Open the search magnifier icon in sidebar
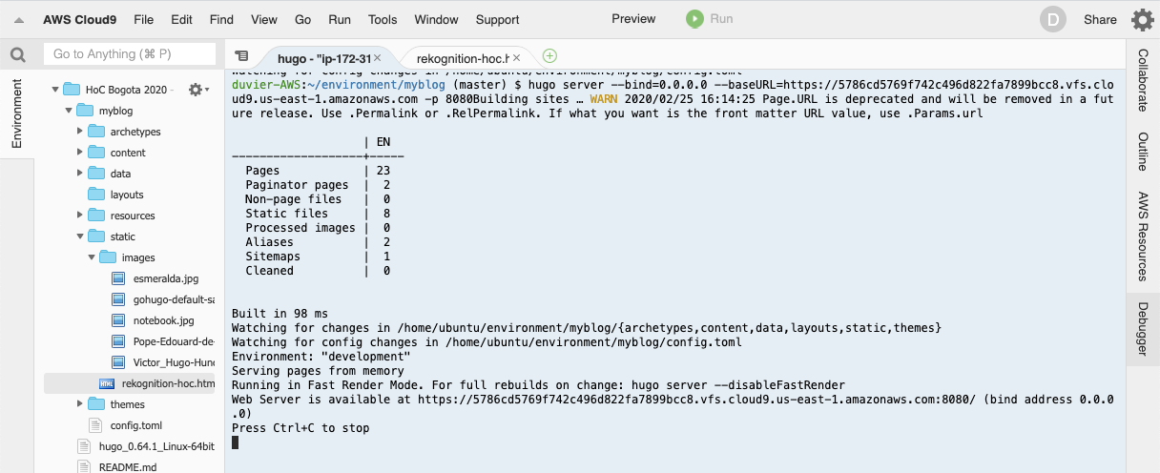The height and width of the screenshot is (473, 1160). click(17, 54)
